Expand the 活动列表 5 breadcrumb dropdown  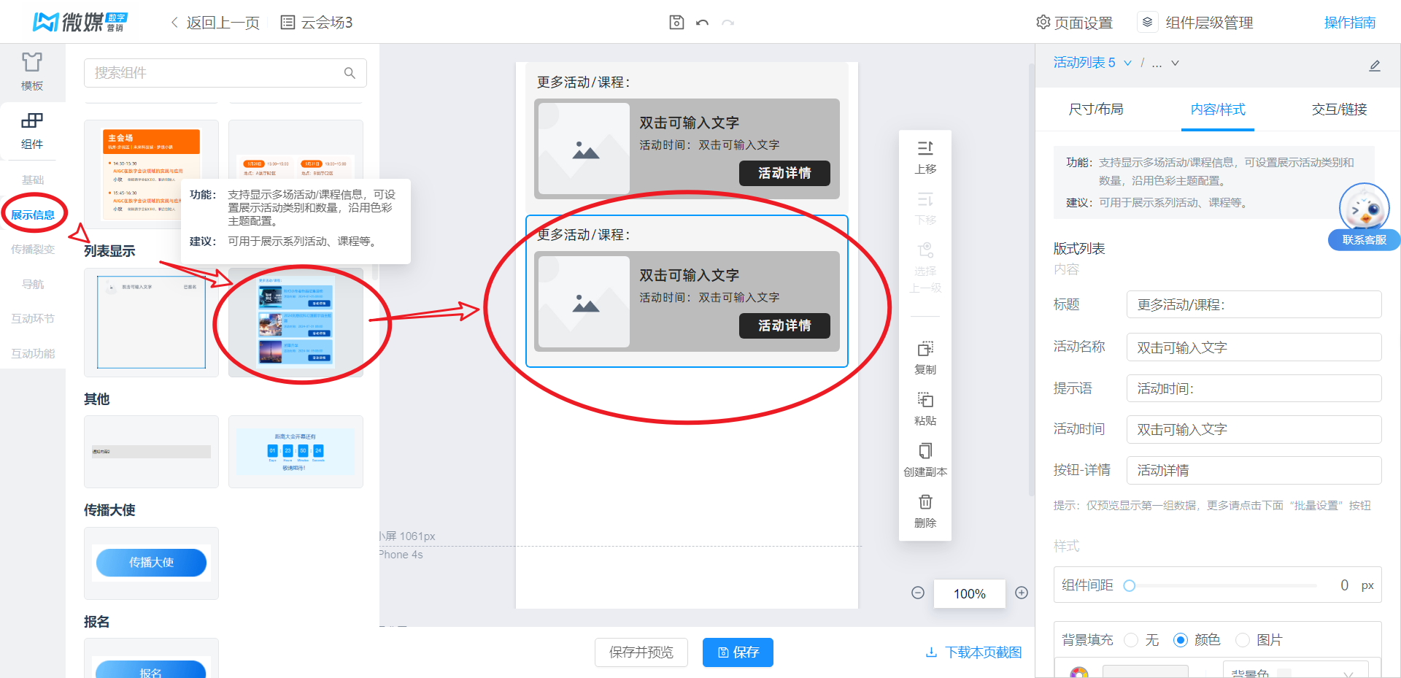tap(1127, 63)
